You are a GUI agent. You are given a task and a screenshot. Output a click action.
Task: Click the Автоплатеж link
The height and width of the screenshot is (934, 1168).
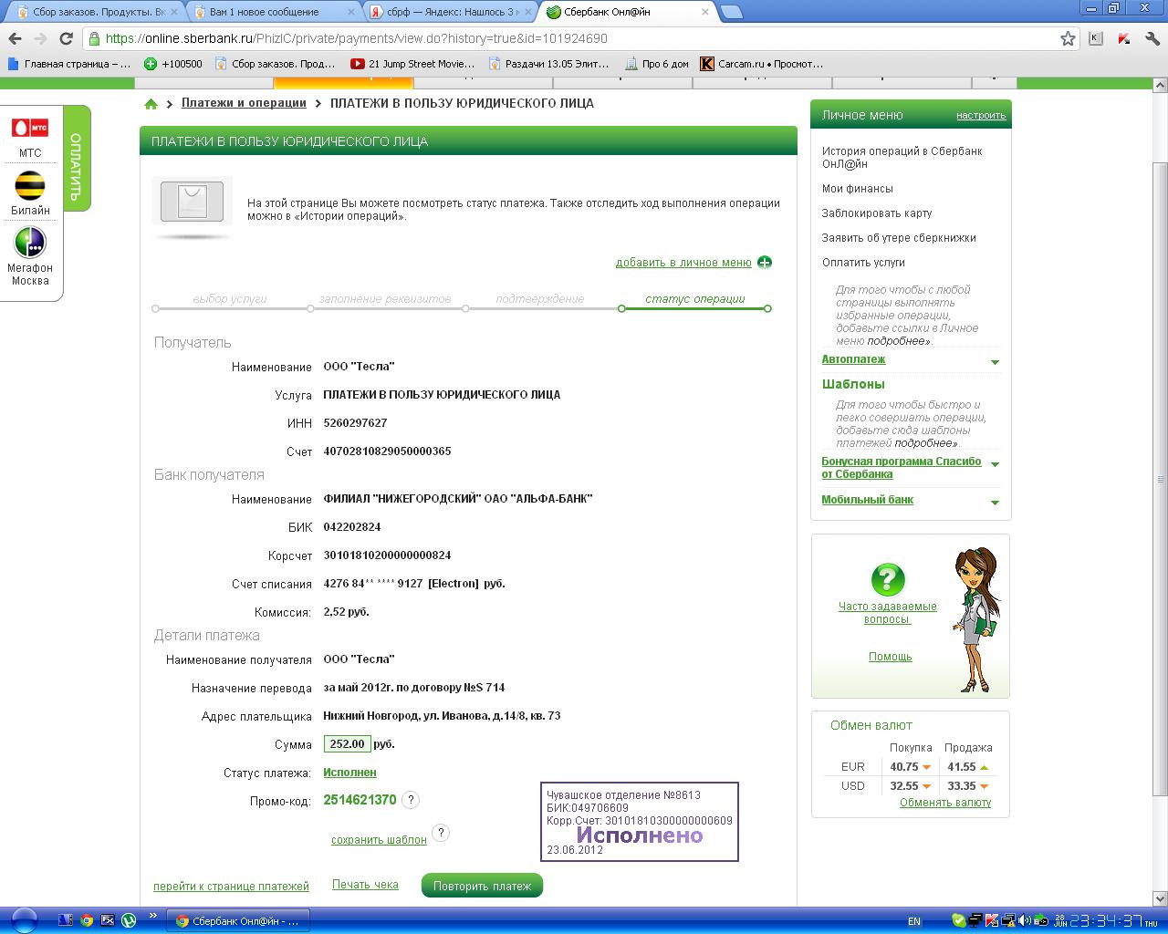tap(853, 359)
